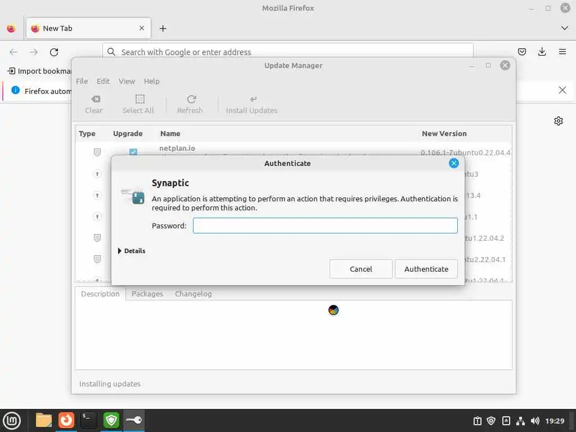
Task: Sort by the Name column header
Action: click(x=170, y=134)
